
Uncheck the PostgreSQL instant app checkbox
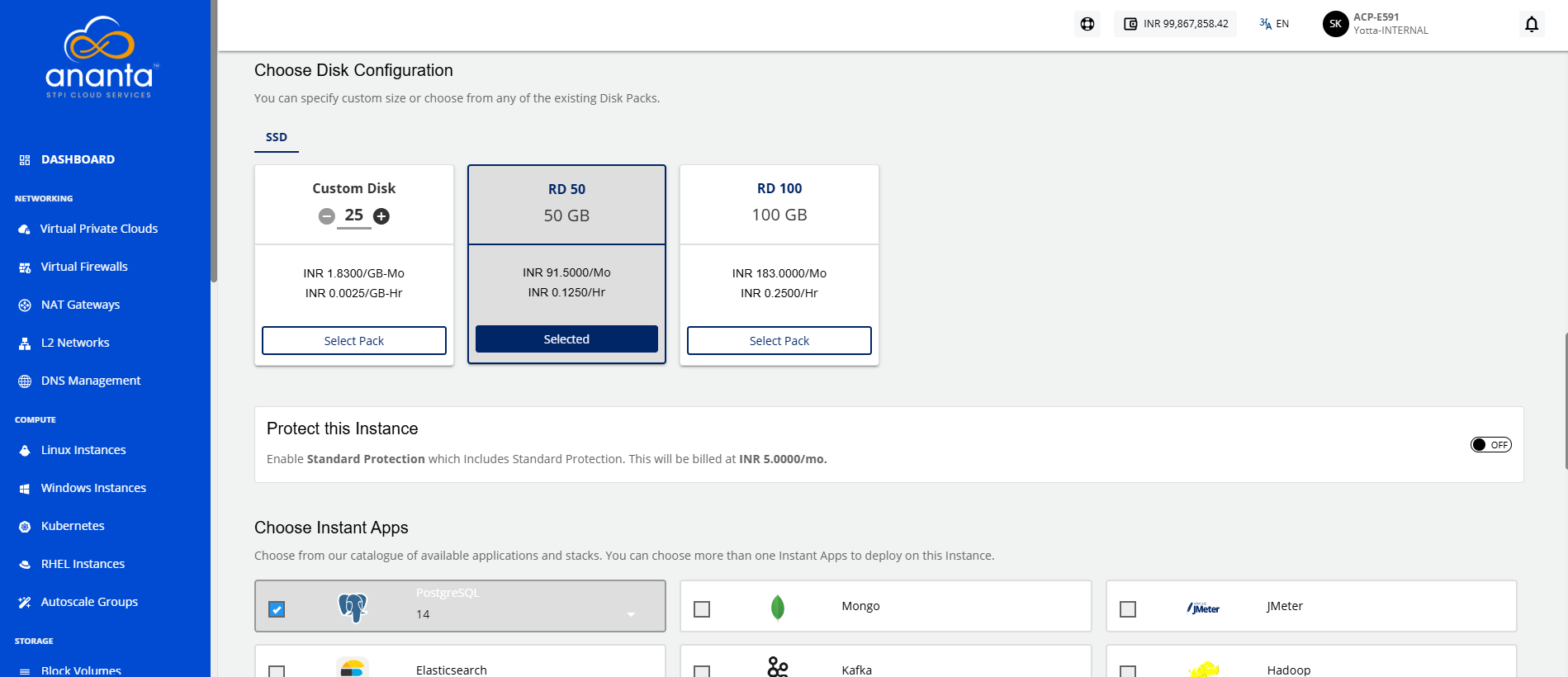277,609
